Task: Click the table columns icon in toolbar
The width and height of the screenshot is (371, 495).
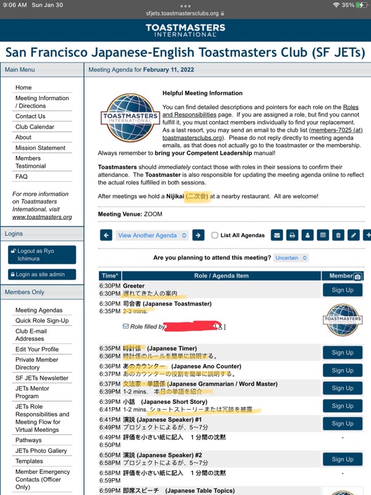Action: coord(323,235)
